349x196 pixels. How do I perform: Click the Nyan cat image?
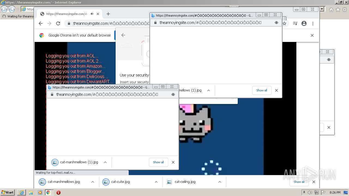[195, 124]
